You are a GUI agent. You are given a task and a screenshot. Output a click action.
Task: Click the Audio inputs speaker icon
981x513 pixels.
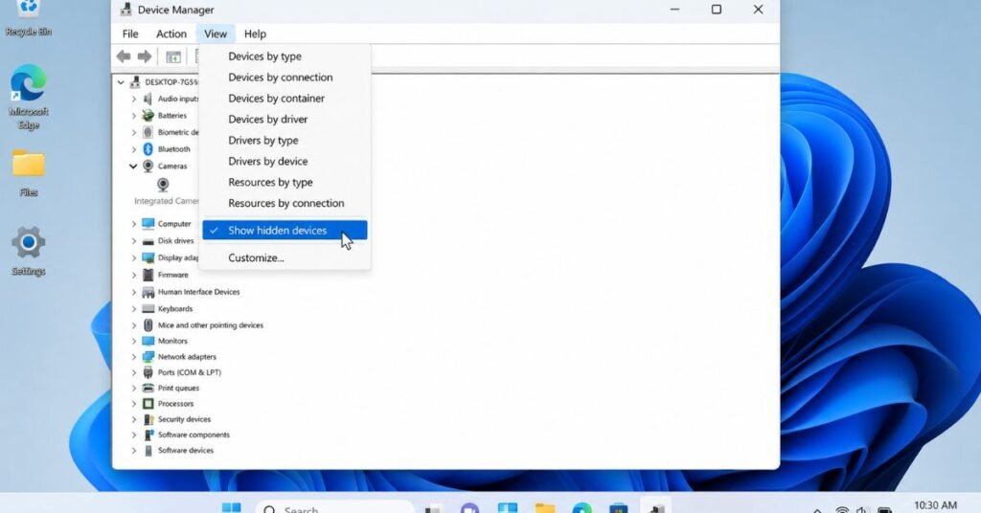pos(148,99)
